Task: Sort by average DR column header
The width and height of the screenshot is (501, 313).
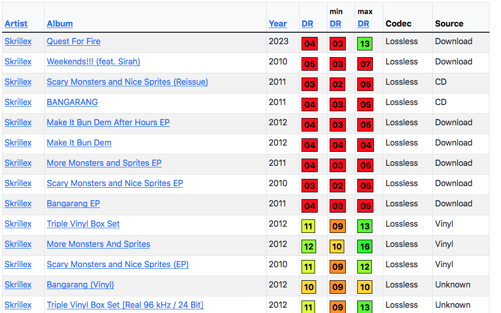Action: point(307,23)
